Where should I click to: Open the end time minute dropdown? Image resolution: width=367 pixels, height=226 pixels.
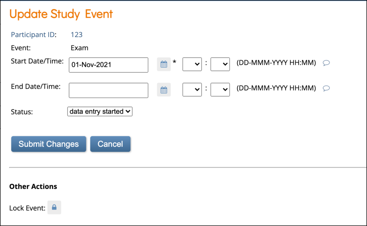220,90
